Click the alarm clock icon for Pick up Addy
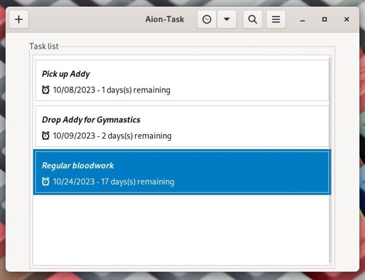The height and width of the screenshot is (280, 365). coord(46,90)
